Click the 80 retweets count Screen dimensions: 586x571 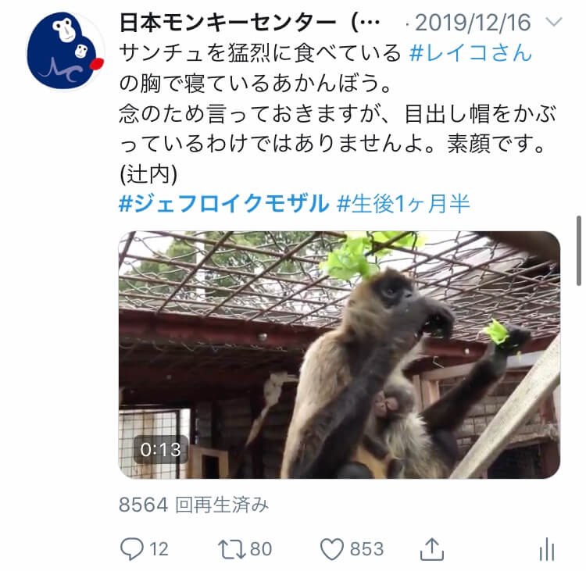pos(261,549)
